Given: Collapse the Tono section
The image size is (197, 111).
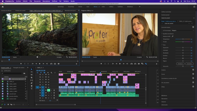Looking at the screenshot, I should pyautogui.click(x=162, y=45).
